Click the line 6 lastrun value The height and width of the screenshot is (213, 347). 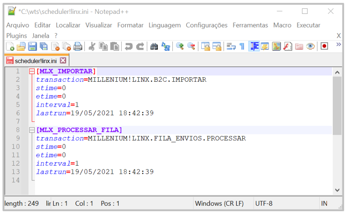point(112,113)
